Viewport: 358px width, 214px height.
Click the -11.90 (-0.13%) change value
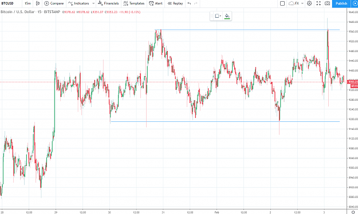[130, 12]
